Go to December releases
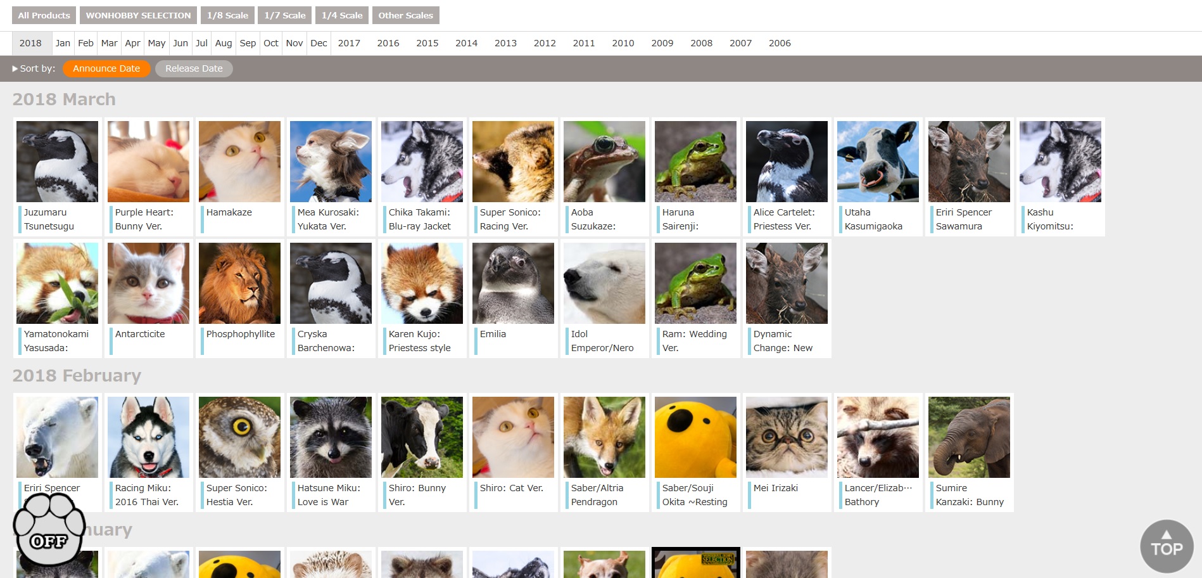The height and width of the screenshot is (578, 1202). [x=319, y=43]
